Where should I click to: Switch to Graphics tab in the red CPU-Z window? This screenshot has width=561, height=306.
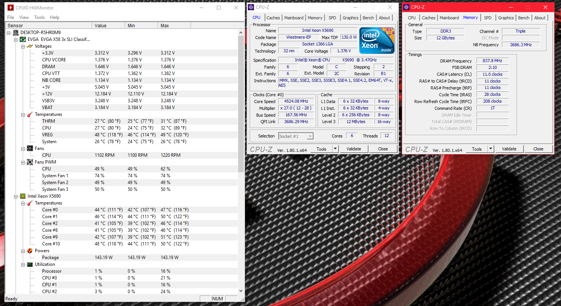point(506,18)
